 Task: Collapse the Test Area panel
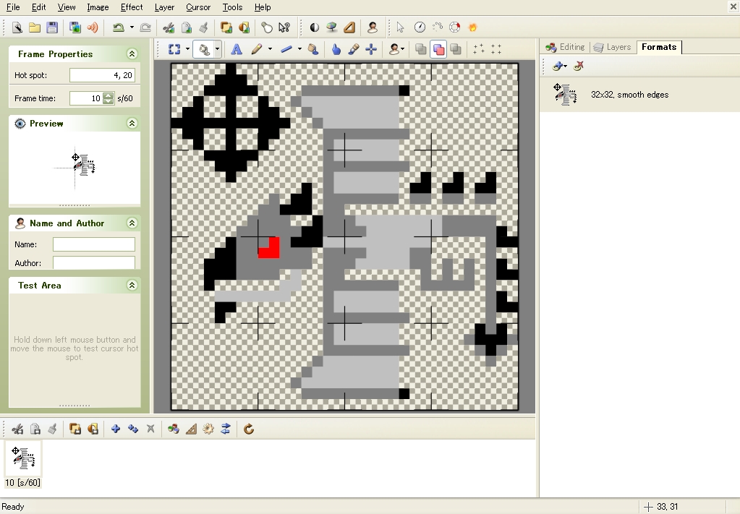132,285
